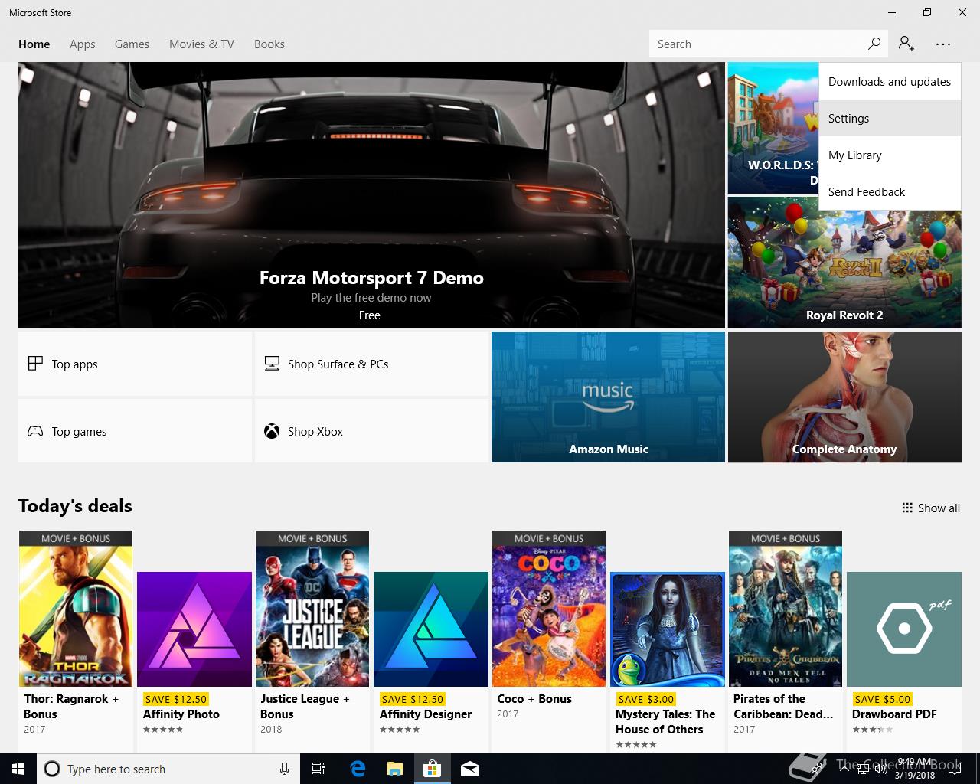Choose Send Feedback menu item
The image size is (980, 784).
click(x=890, y=191)
